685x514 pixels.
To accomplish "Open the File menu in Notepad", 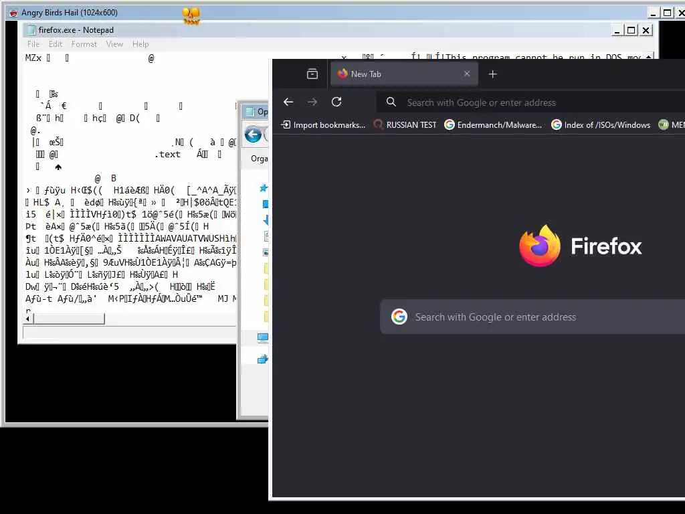I will coord(33,44).
